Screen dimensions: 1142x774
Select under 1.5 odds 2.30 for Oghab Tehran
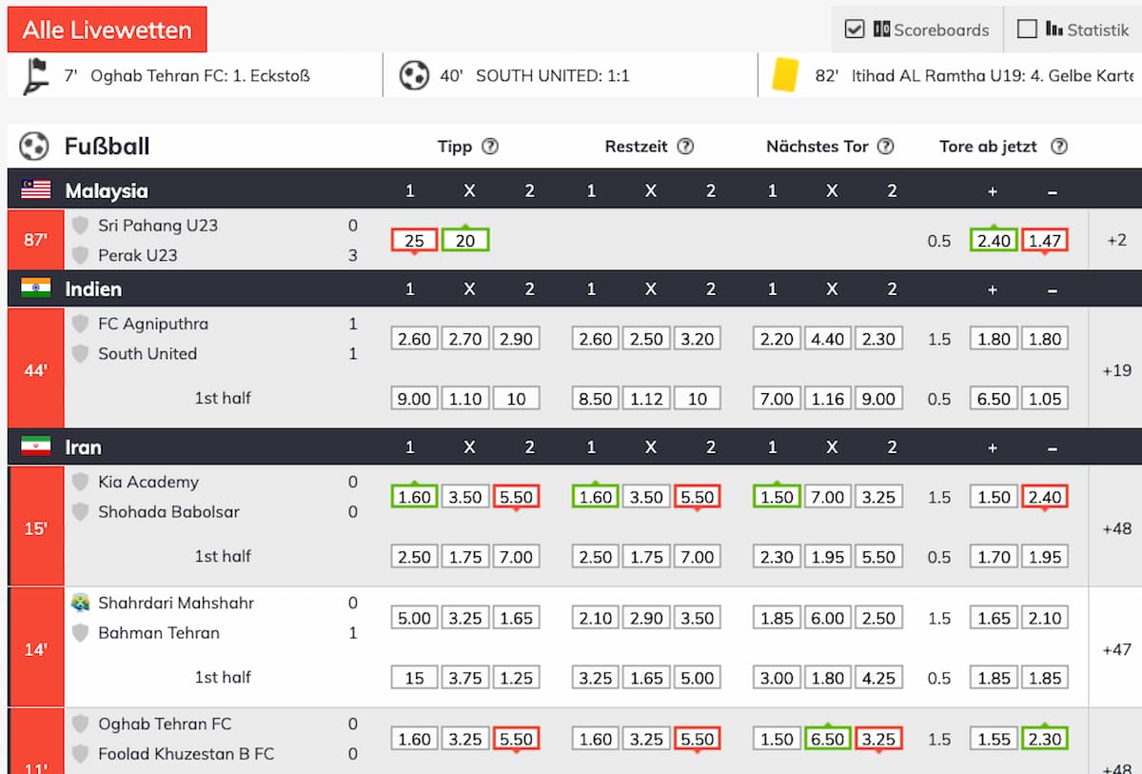[x=1045, y=739]
